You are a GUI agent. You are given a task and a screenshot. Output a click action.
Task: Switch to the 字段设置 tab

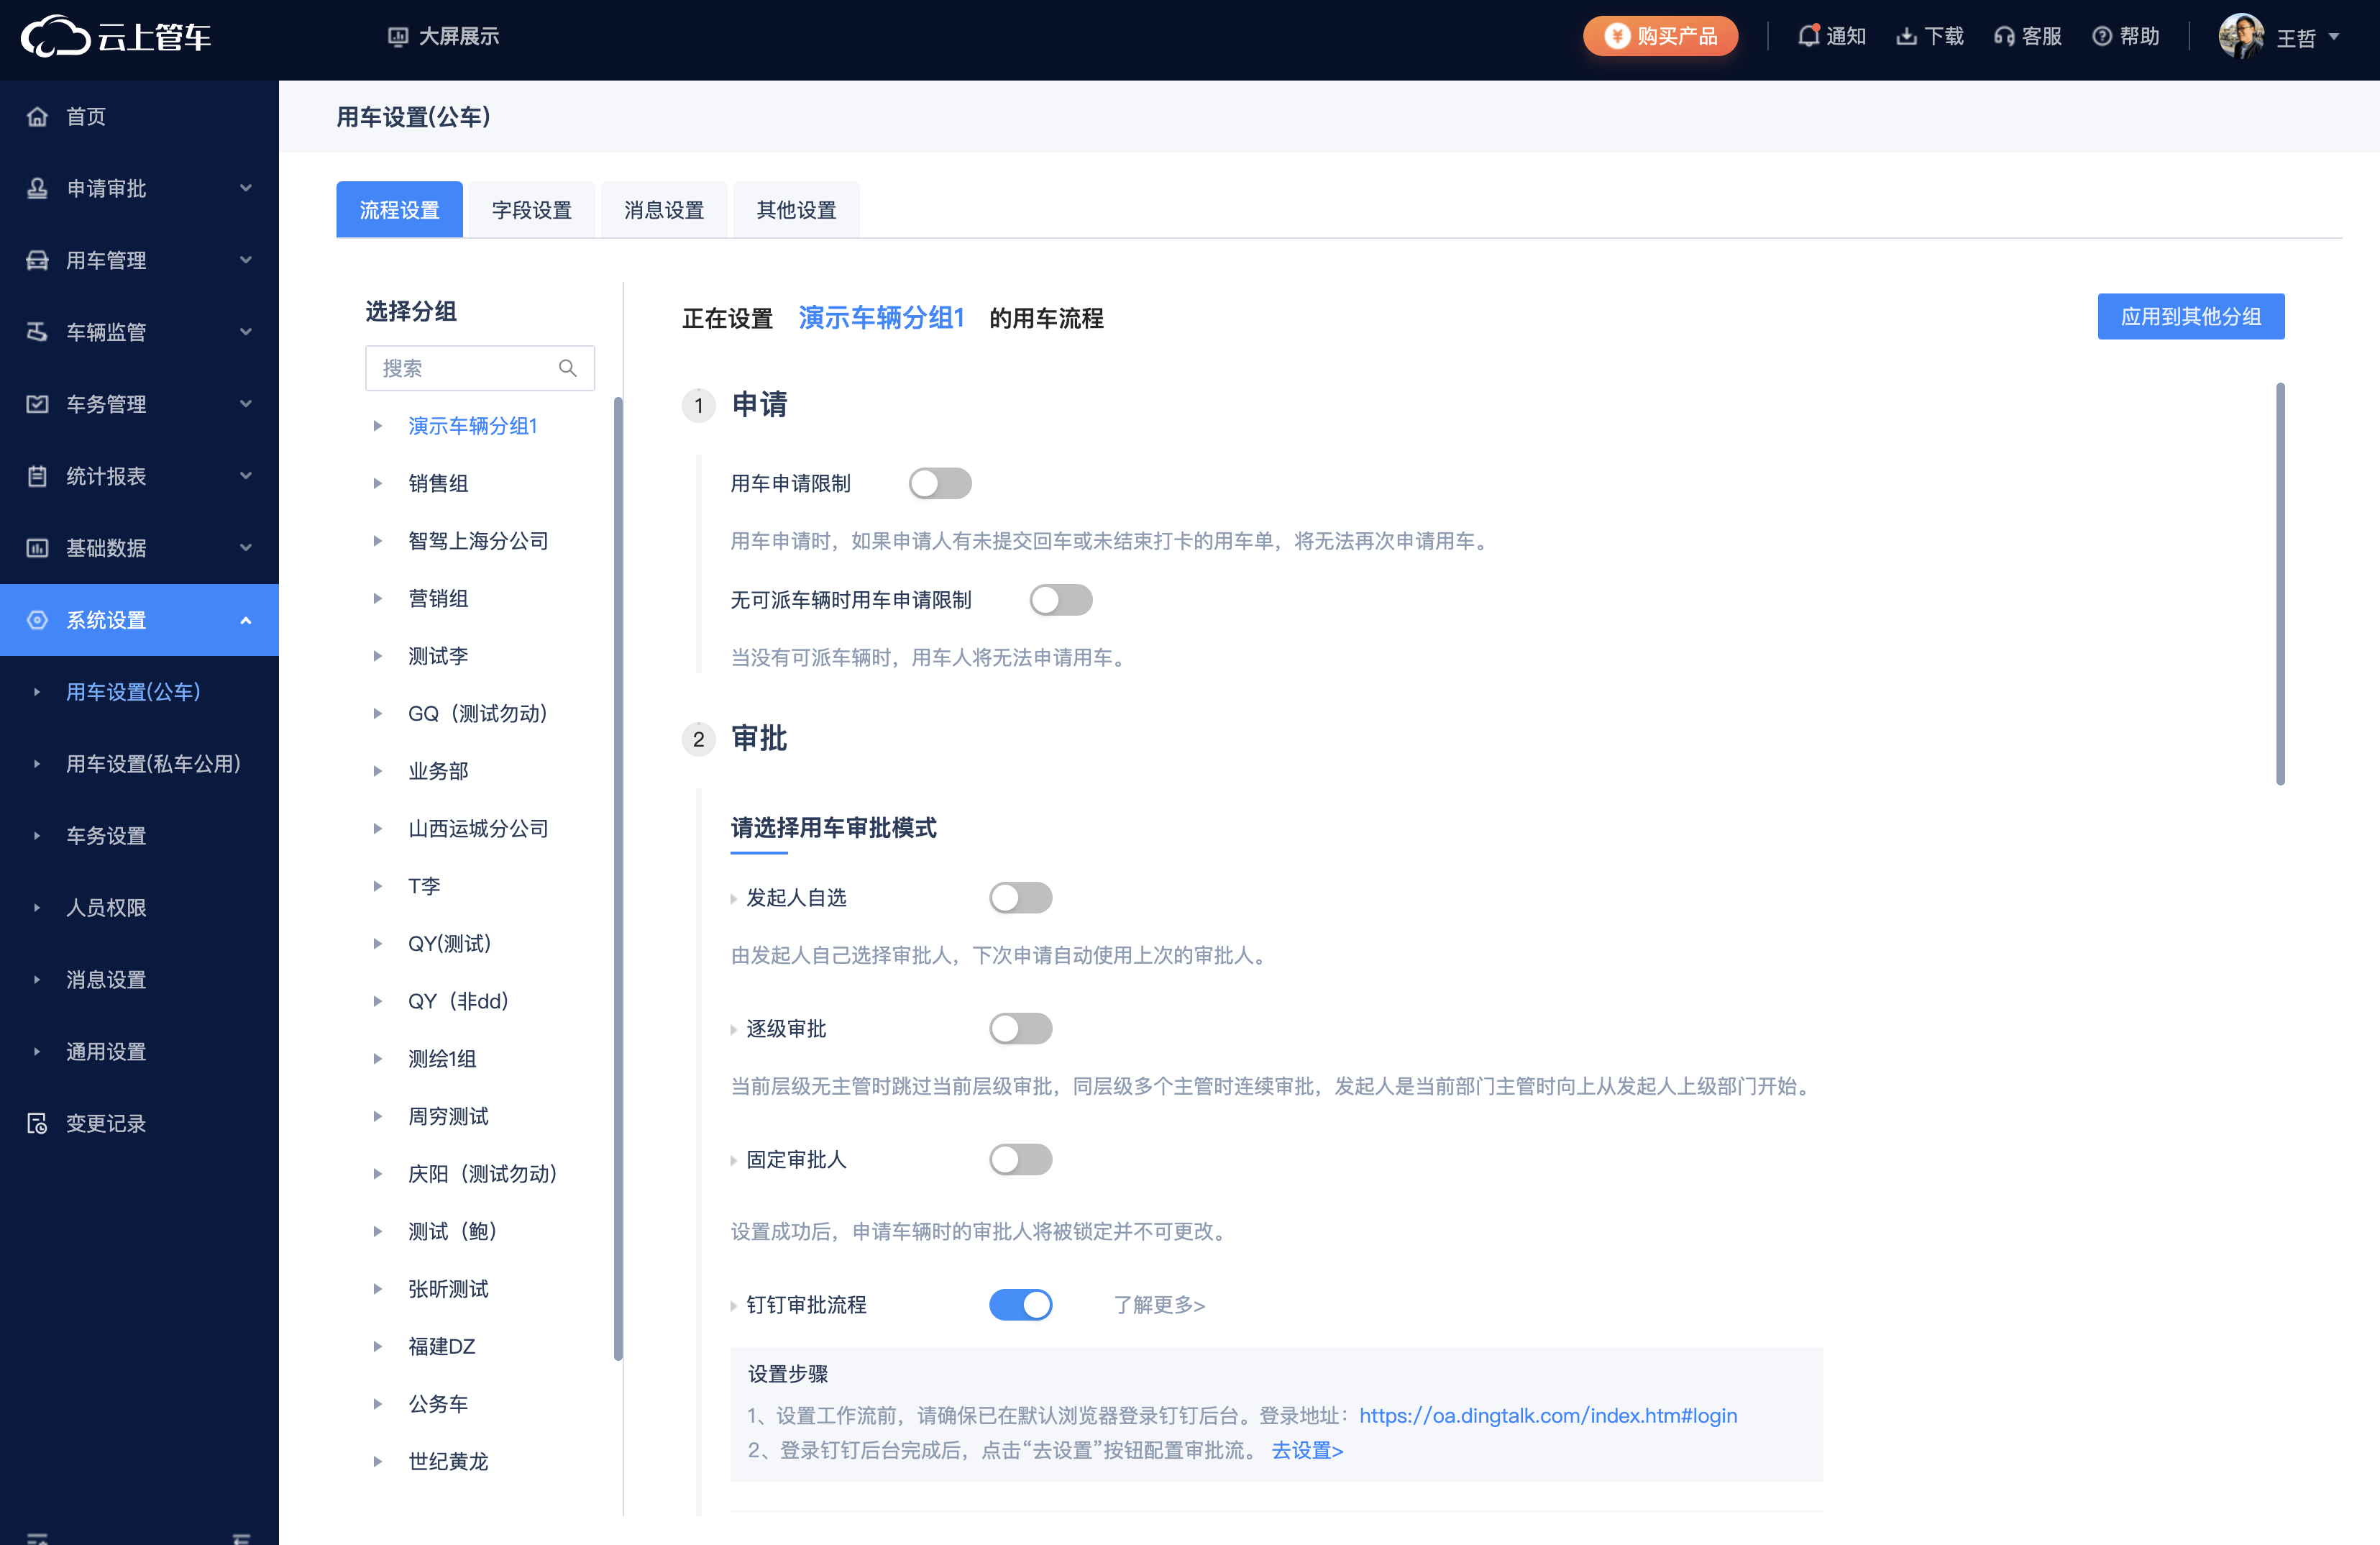coord(531,209)
